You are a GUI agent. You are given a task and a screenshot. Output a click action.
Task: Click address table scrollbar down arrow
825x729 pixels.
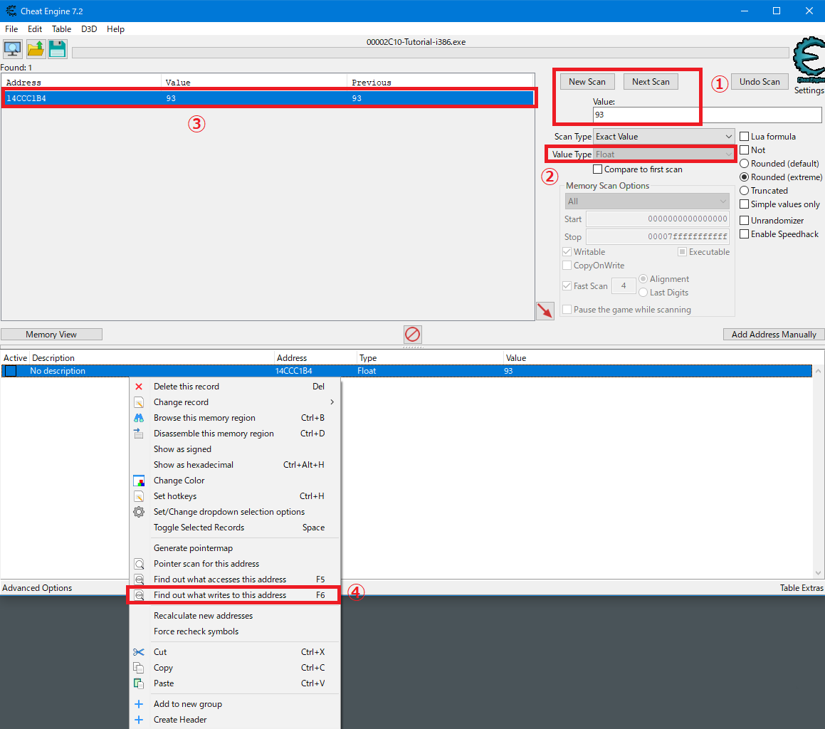(818, 573)
